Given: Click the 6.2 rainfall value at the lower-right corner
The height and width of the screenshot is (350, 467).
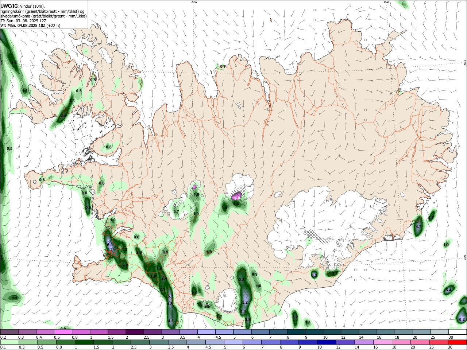Looking at the screenshot, I should 462,319.
